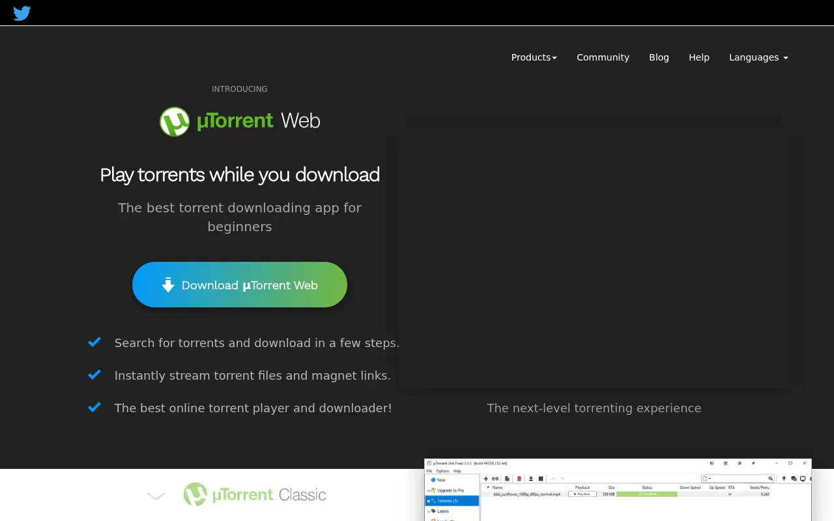Click the Name column header
The width and height of the screenshot is (834, 521).
[498, 487]
